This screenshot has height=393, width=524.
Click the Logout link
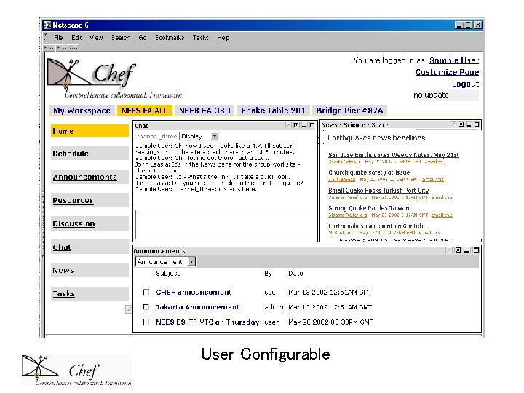click(x=465, y=84)
